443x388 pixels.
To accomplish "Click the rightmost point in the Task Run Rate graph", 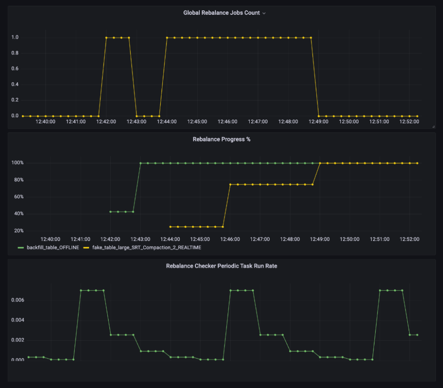I will click(417, 335).
